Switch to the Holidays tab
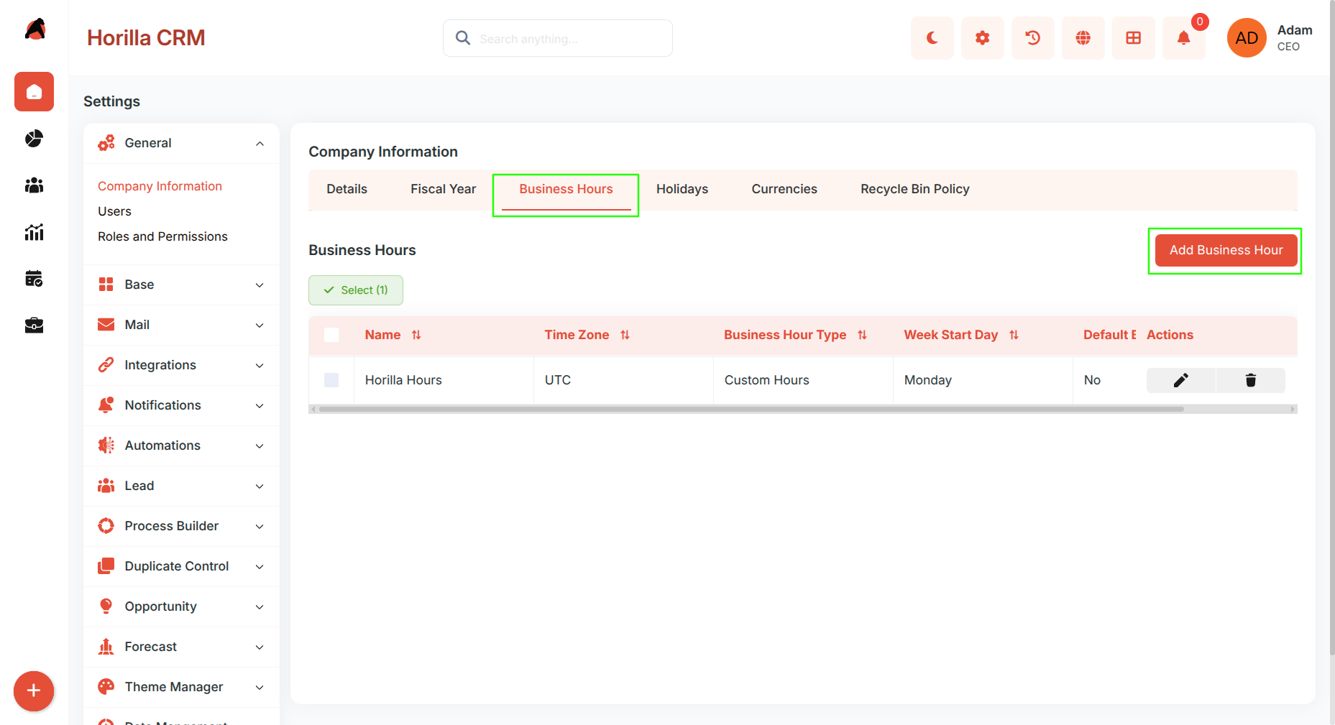This screenshot has width=1335, height=725. click(x=682, y=189)
